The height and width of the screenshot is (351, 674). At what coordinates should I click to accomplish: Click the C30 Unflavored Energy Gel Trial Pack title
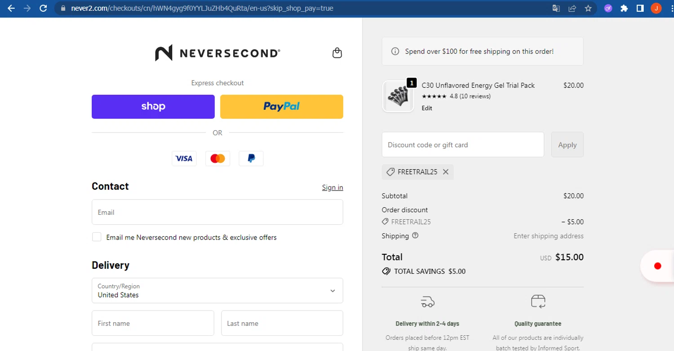pyautogui.click(x=478, y=85)
